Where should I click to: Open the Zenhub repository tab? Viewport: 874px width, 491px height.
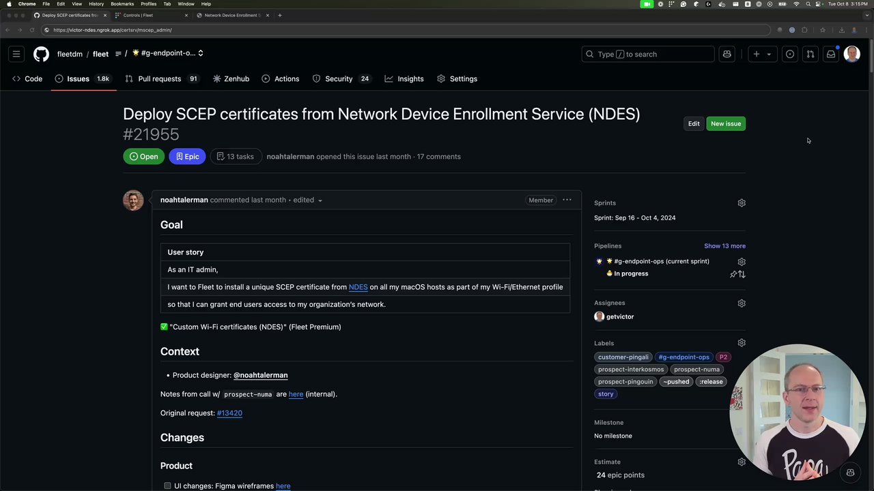pyautogui.click(x=231, y=78)
